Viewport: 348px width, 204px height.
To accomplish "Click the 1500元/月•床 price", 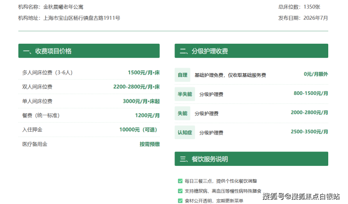I will pos(143,72).
